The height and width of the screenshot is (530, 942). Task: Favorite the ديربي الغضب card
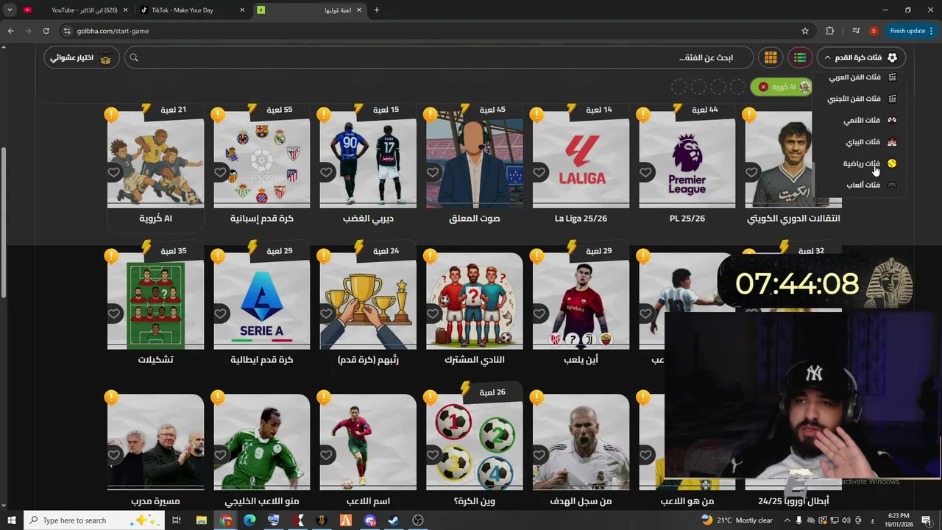coord(326,172)
